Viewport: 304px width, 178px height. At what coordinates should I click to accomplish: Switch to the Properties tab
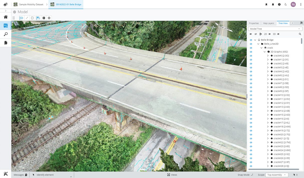(254, 23)
